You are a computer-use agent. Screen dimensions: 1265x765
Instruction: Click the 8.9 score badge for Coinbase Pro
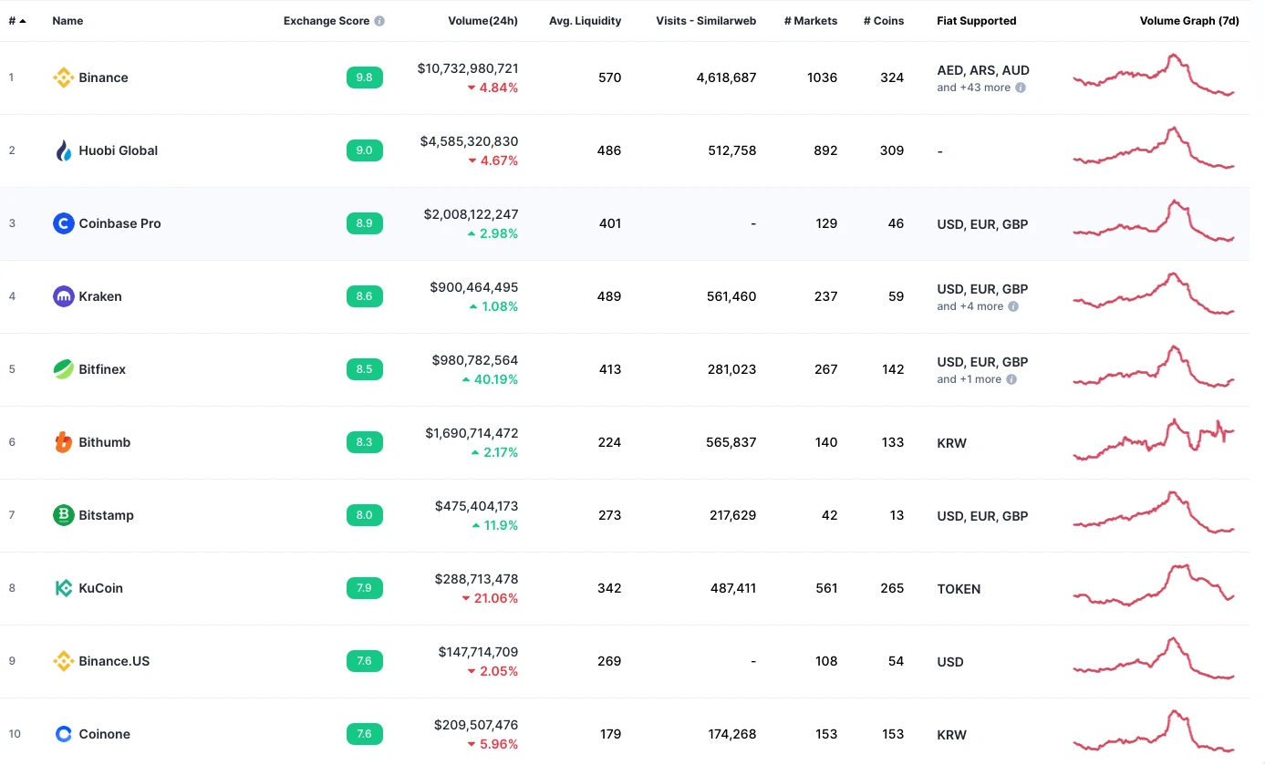click(365, 223)
